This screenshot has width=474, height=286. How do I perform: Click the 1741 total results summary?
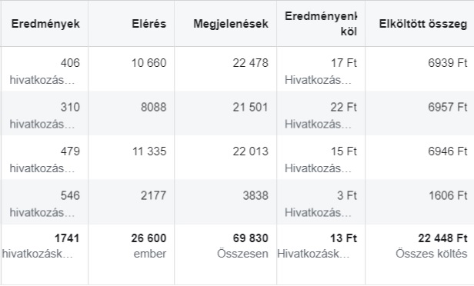[x=67, y=238]
